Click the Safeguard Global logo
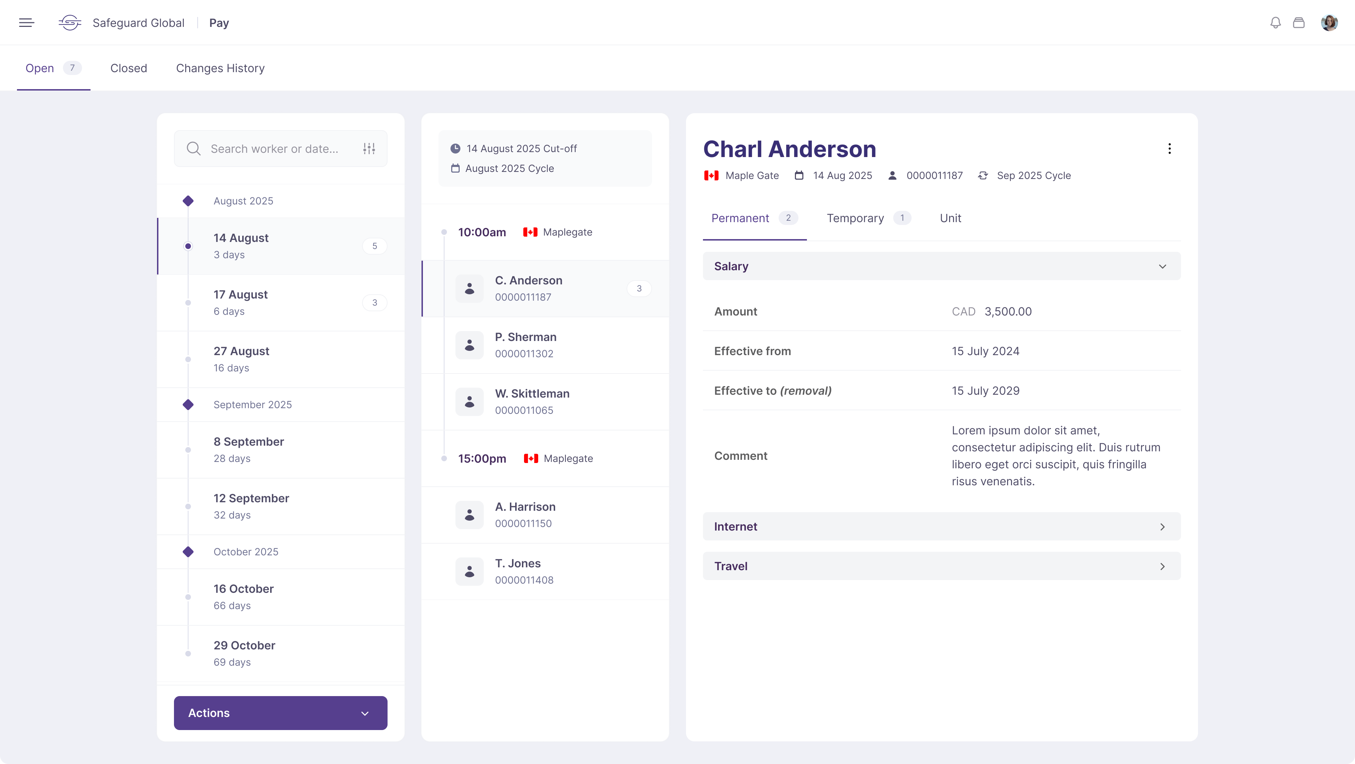Screen dimensions: 1355x764 (x=69, y=23)
